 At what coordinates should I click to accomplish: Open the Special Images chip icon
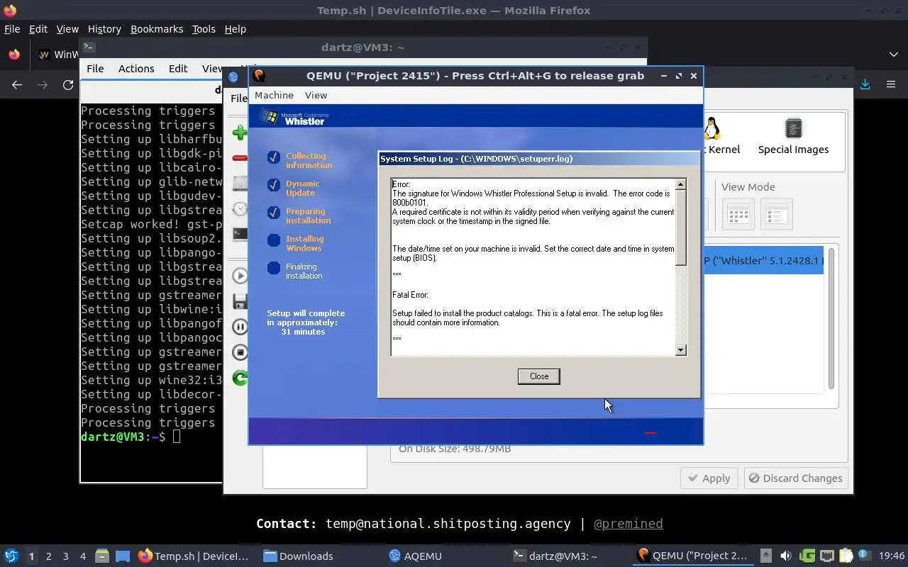point(793,128)
